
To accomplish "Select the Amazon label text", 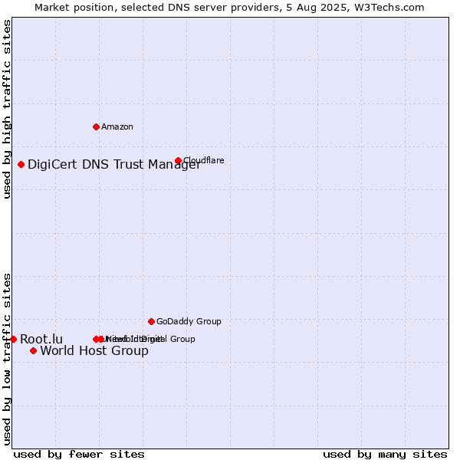I will (x=117, y=127).
